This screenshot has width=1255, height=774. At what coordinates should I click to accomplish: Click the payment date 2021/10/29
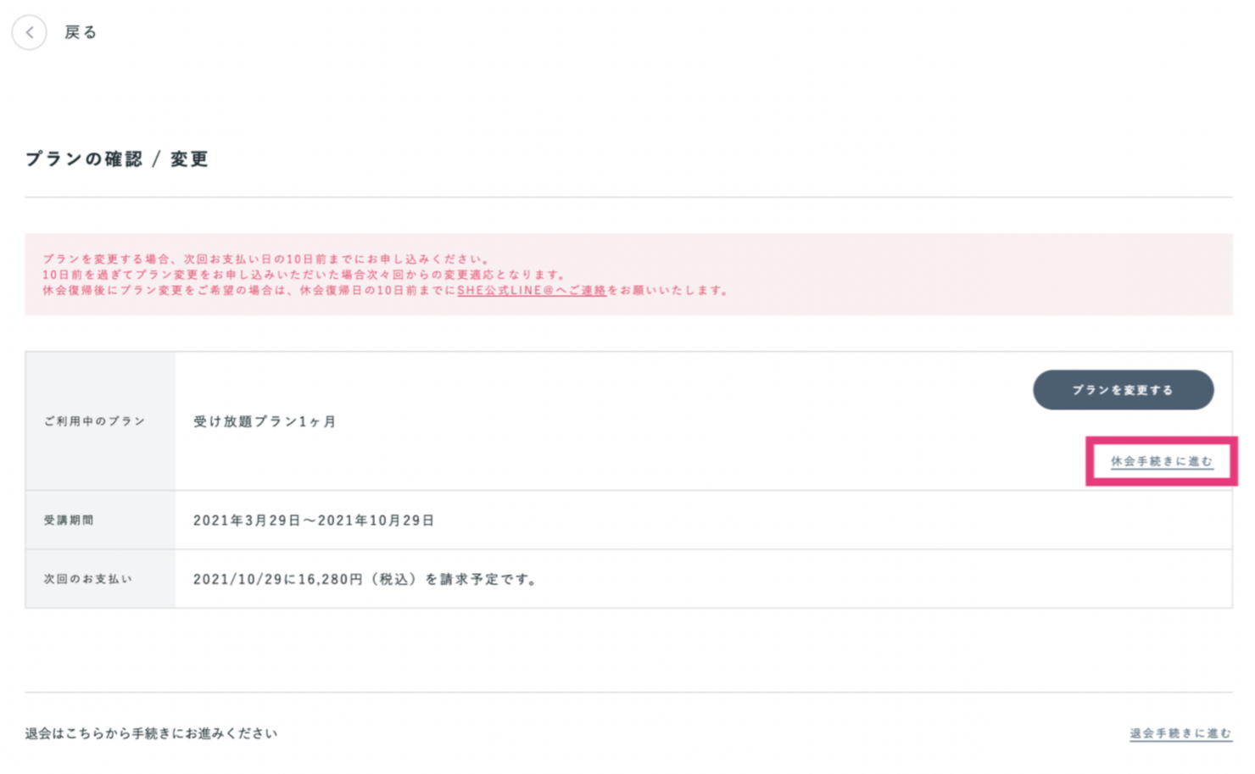point(238,580)
